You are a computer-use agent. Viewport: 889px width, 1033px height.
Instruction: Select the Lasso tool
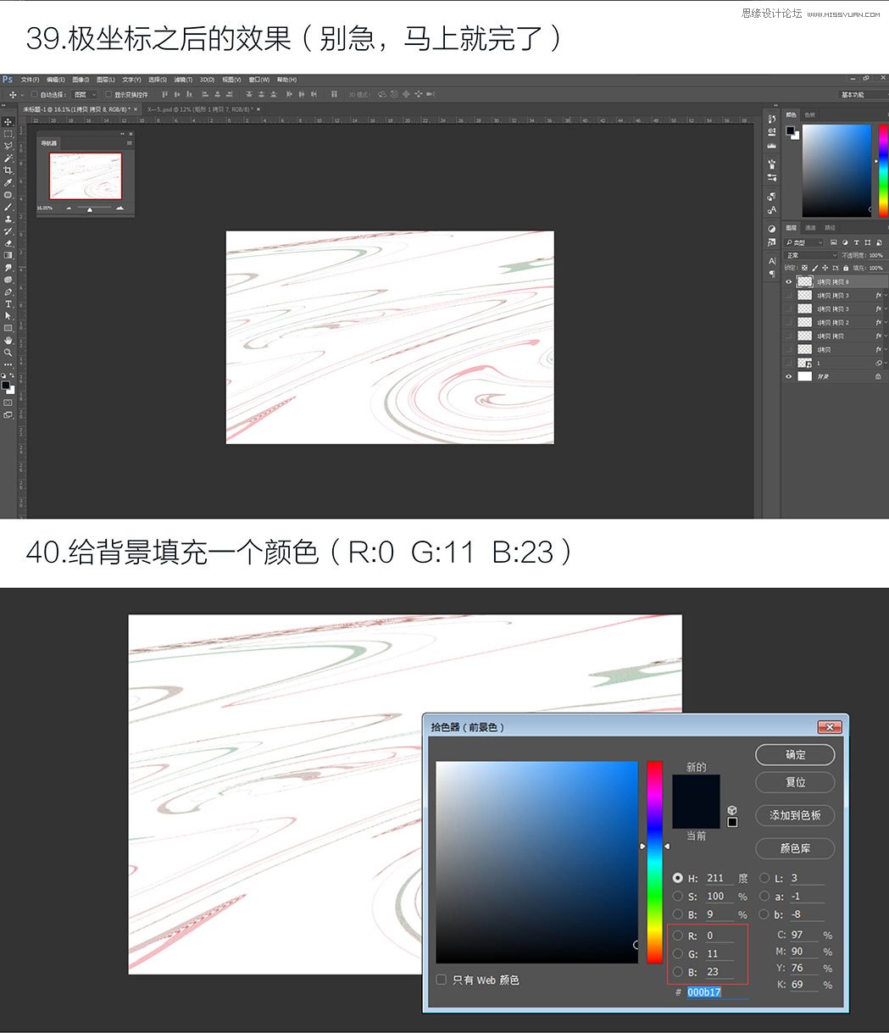(x=8, y=146)
